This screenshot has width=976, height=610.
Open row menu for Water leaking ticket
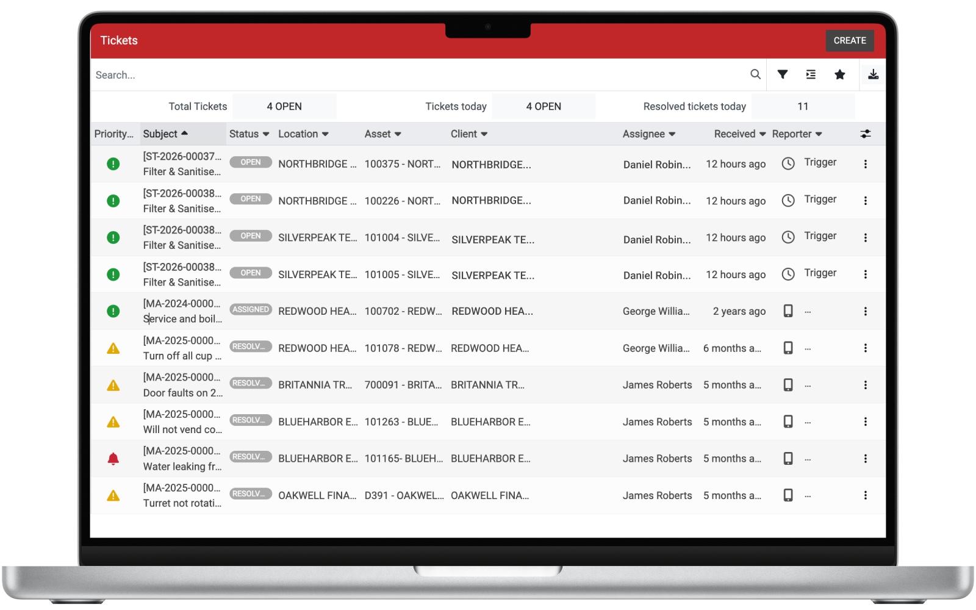(866, 459)
